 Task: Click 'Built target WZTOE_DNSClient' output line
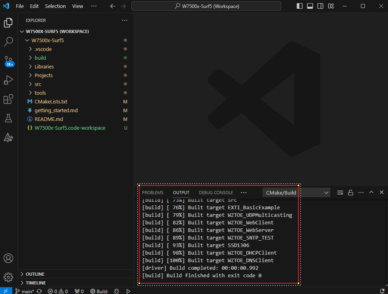point(231,260)
